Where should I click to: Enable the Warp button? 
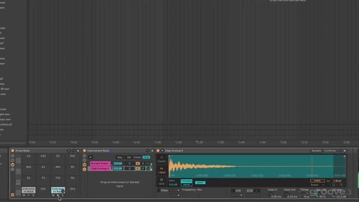pos(317,181)
